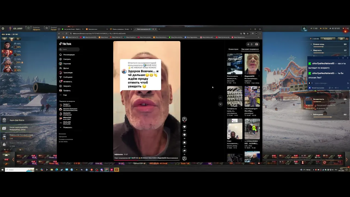This screenshot has width=350, height=197.
Task: Go back in browser
Action: click(59, 33)
